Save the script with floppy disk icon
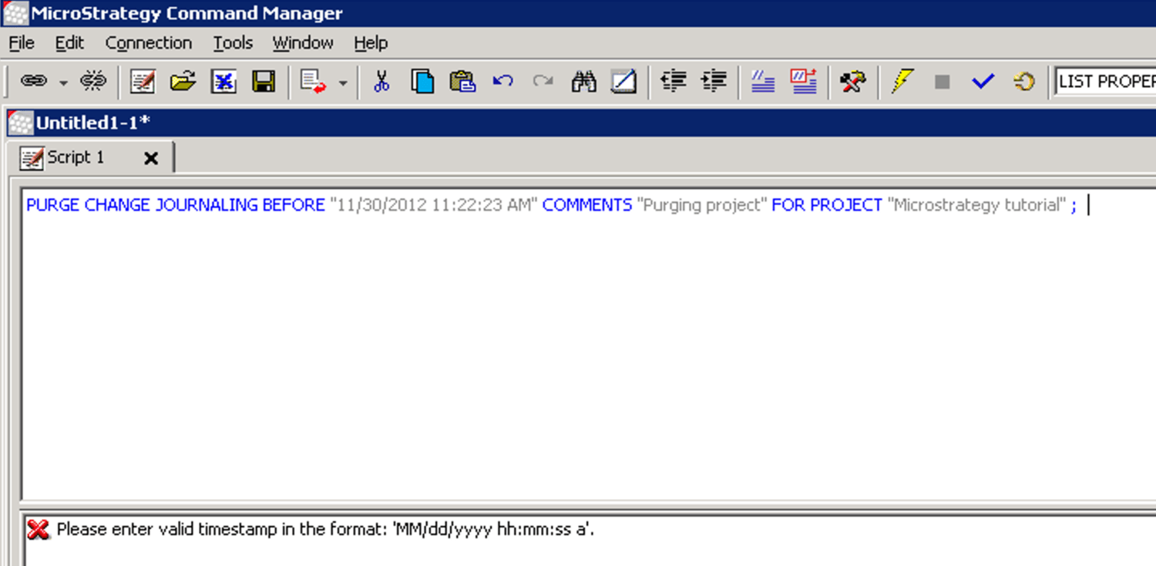 (264, 81)
